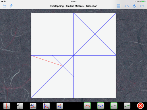This screenshot has width=147, height=110.
Task: Tap the 09:41 clock in status bar
Action: coord(74,1)
